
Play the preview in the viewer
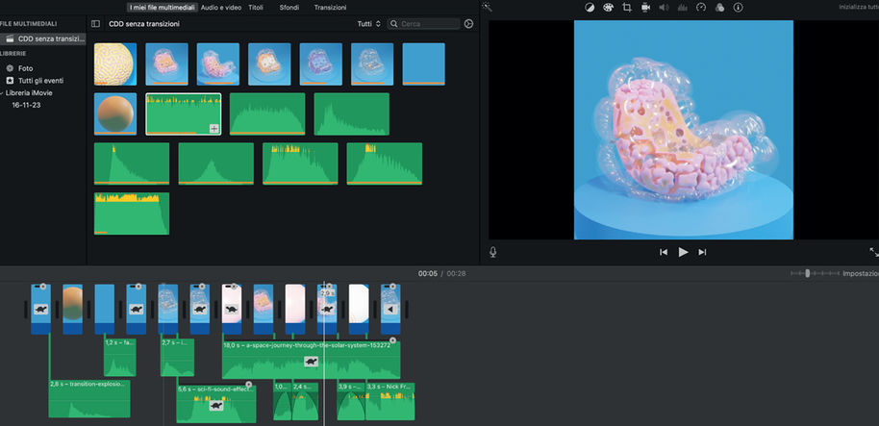tap(683, 252)
